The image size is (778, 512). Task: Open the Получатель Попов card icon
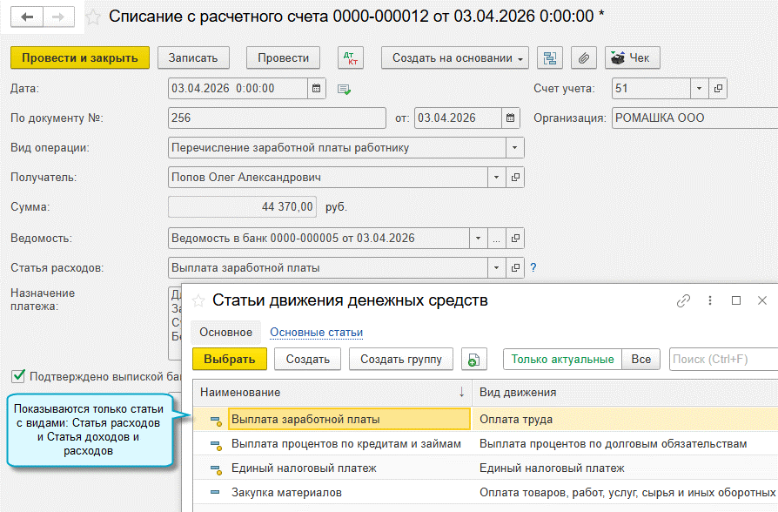pos(515,178)
